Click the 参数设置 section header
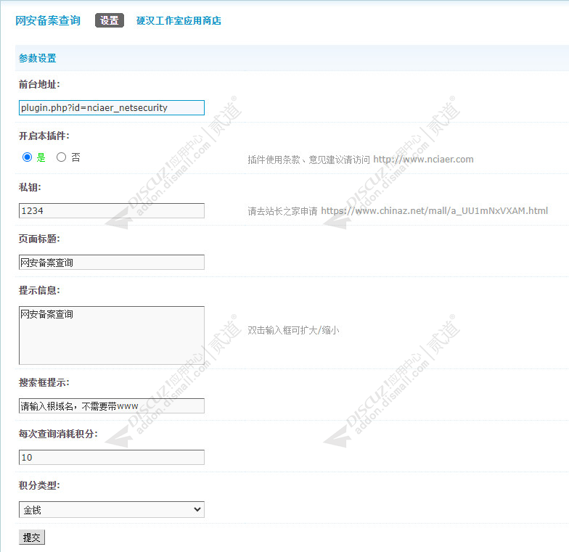Image resolution: width=569 pixels, height=552 pixels. pos(38,58)
